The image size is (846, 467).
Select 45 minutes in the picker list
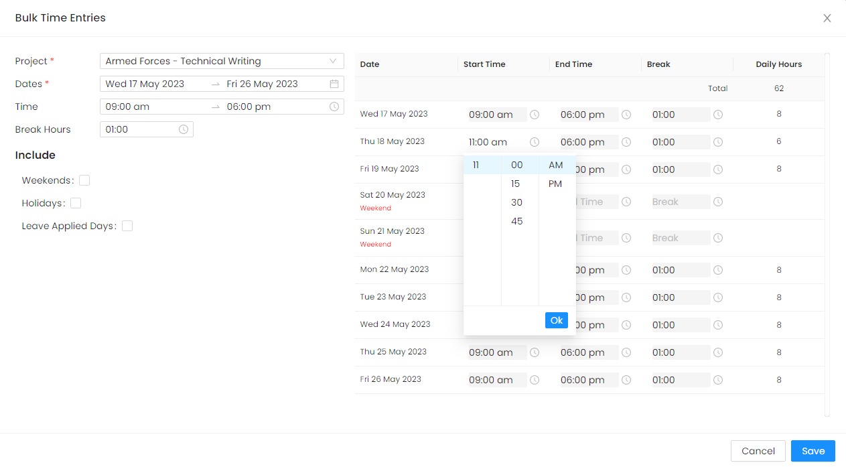tap(516, 221)
